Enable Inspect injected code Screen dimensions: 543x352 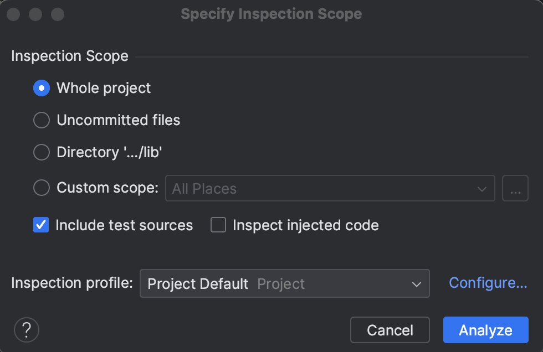(218, 225)
